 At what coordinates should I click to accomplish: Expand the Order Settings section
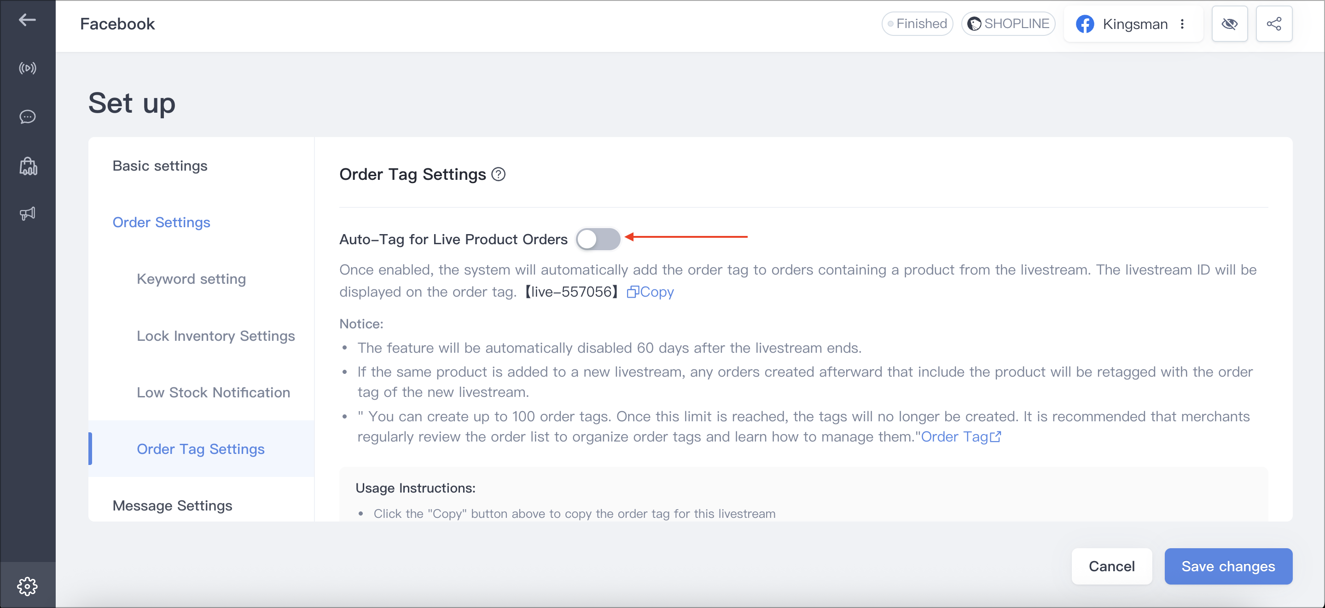(161, 223)
